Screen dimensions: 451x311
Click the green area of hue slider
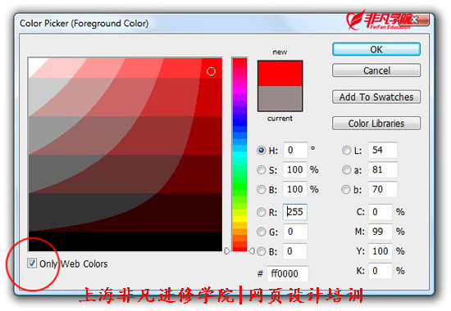239,184
